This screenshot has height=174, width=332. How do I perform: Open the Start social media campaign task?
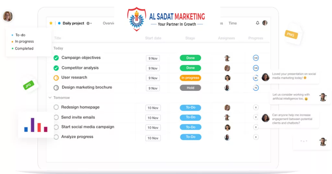click(x=88, y=127)
